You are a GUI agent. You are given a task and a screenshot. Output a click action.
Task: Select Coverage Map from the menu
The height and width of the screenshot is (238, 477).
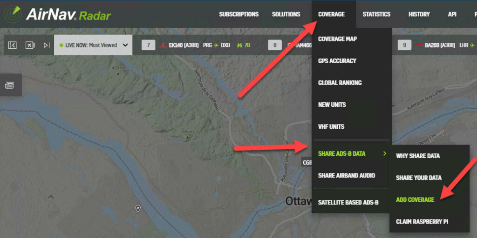click(337, 39)
